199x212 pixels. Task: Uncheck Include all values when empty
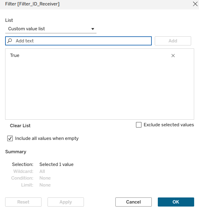[10, 138]
